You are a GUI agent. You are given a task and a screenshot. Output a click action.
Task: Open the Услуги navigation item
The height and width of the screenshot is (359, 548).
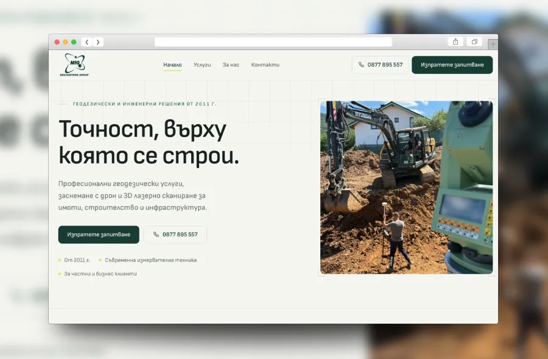[x=202, y=65]
